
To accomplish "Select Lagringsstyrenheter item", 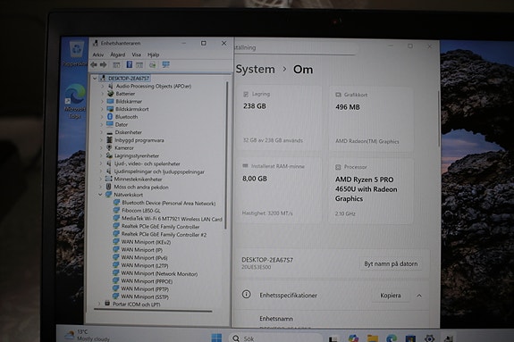I will (137, 156).
